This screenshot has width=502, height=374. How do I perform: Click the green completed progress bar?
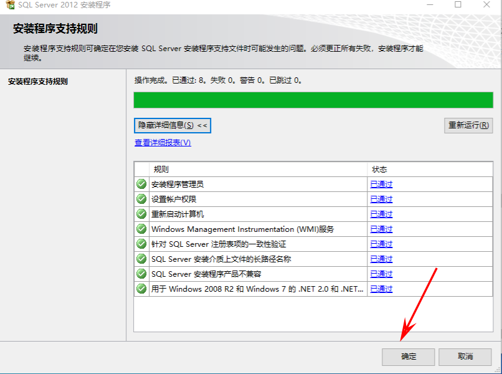click(x=313, y=100)
